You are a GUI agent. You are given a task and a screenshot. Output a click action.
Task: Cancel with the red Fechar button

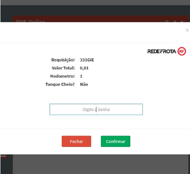tap(76, 141)
